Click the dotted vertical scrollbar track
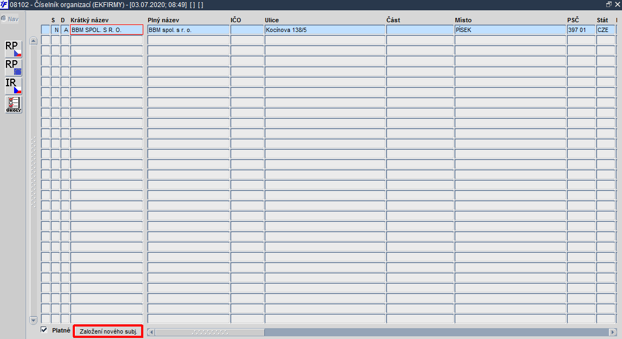This screenshot has width=622, height=339. [x=33, y=172]
